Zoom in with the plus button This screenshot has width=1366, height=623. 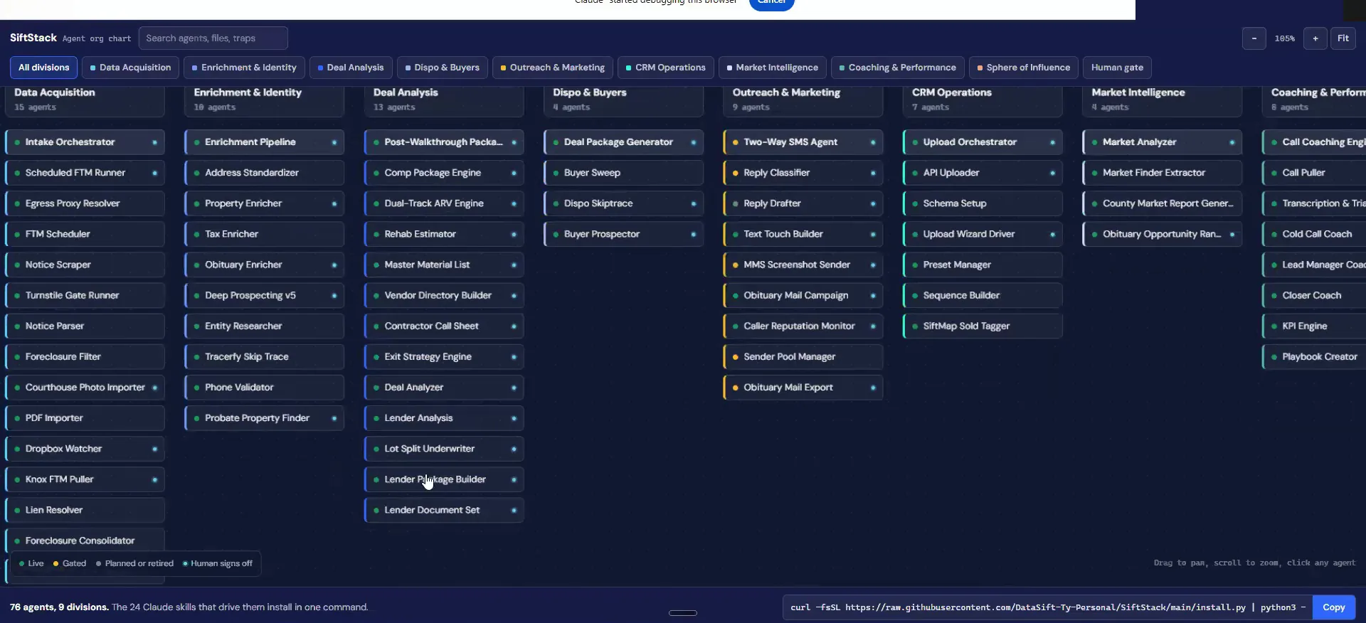click(1315, 38)
